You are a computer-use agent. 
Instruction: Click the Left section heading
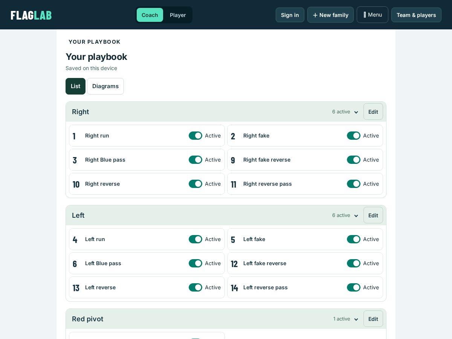(78, 215)
